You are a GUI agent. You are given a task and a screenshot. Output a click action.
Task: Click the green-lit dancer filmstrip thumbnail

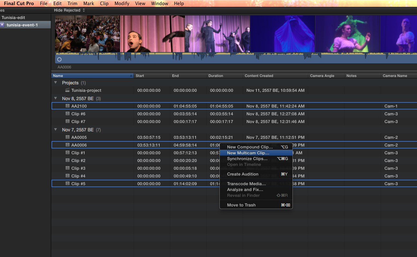tap(347, 34)
